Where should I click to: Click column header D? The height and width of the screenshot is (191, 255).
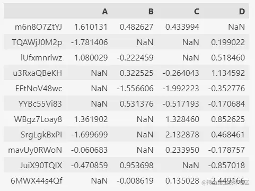tap(242, 12)
